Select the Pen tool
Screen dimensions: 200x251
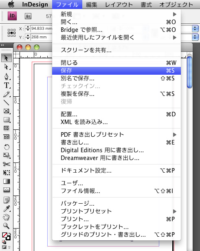coord(7,76)
